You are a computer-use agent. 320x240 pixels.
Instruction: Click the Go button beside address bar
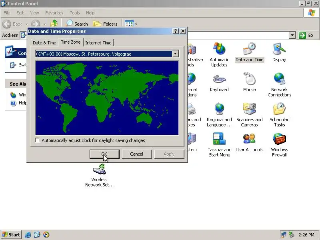pos(306,35)
